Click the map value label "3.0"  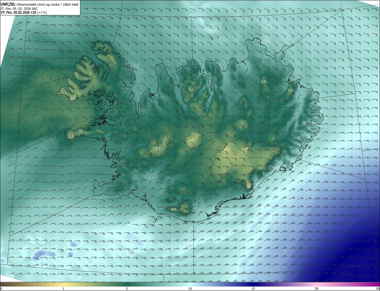pyautogui.click(x=73, y=98)
